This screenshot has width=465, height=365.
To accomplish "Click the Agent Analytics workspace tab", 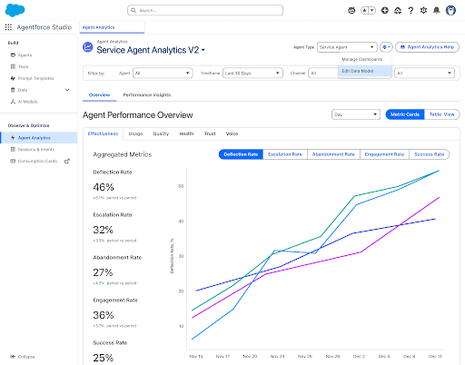I will click(112, 27).
